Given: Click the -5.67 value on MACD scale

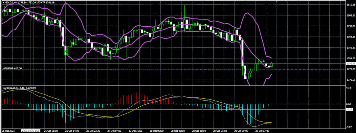Looking at the screenshot, I should click(x=349, y=128).
